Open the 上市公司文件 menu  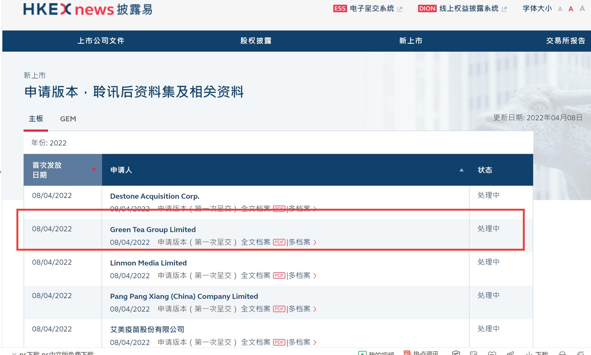101,41
